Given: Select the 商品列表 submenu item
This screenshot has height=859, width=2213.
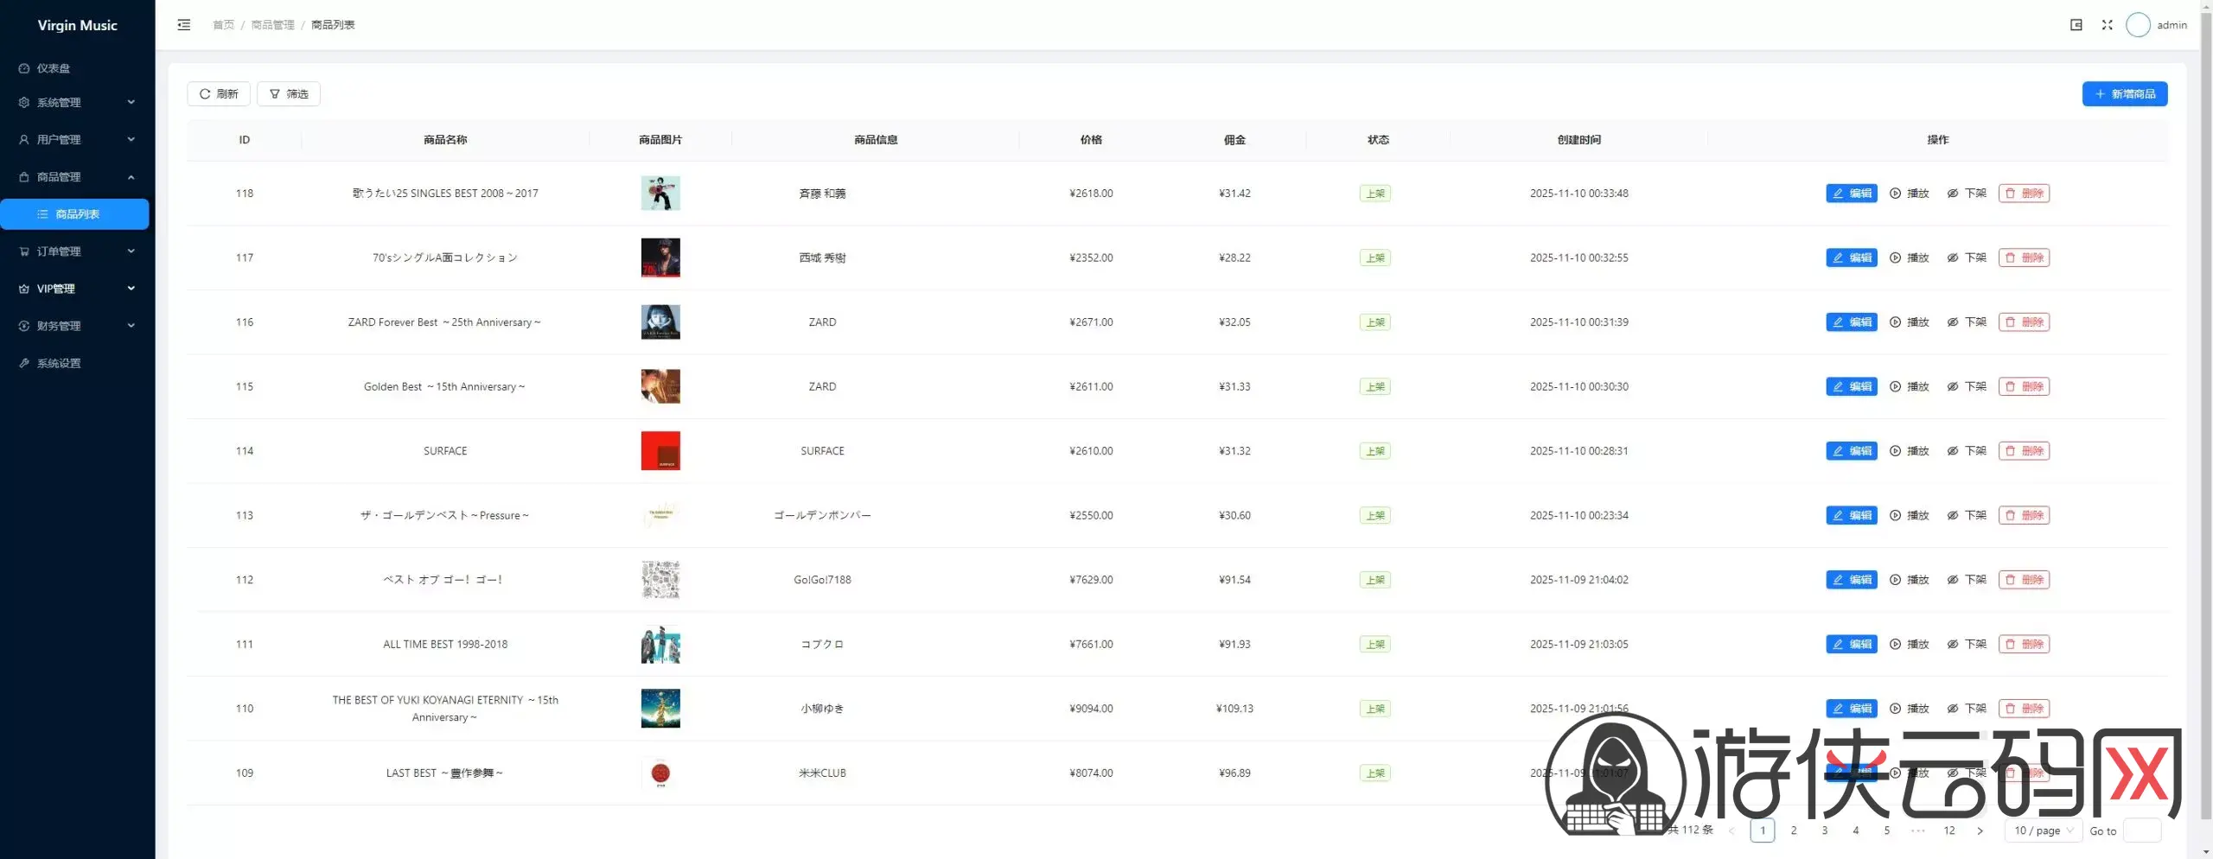Looking at the screenshot, I should [x=77, y=214].
